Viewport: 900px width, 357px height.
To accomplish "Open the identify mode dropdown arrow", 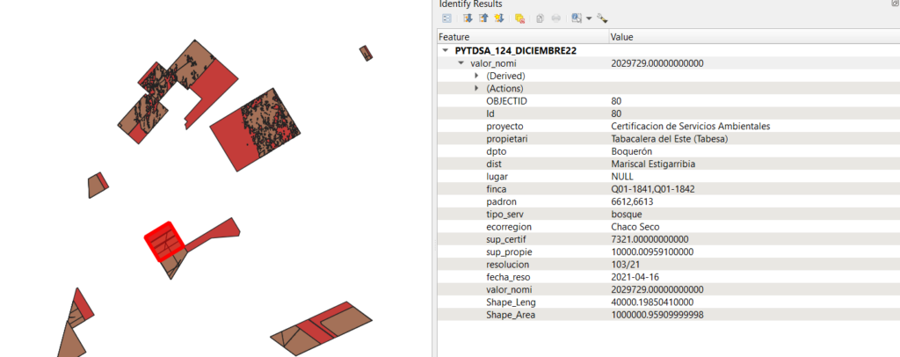I will coord(588,18).
